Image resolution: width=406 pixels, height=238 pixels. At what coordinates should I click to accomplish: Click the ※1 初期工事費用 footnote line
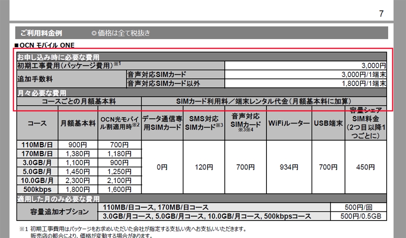click(133, 229)
